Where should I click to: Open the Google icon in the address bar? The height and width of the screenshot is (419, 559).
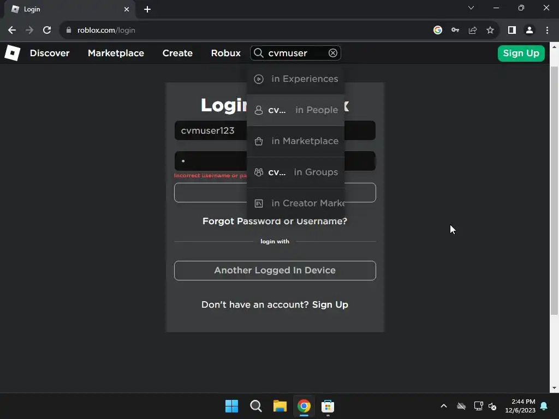(437, 31)
